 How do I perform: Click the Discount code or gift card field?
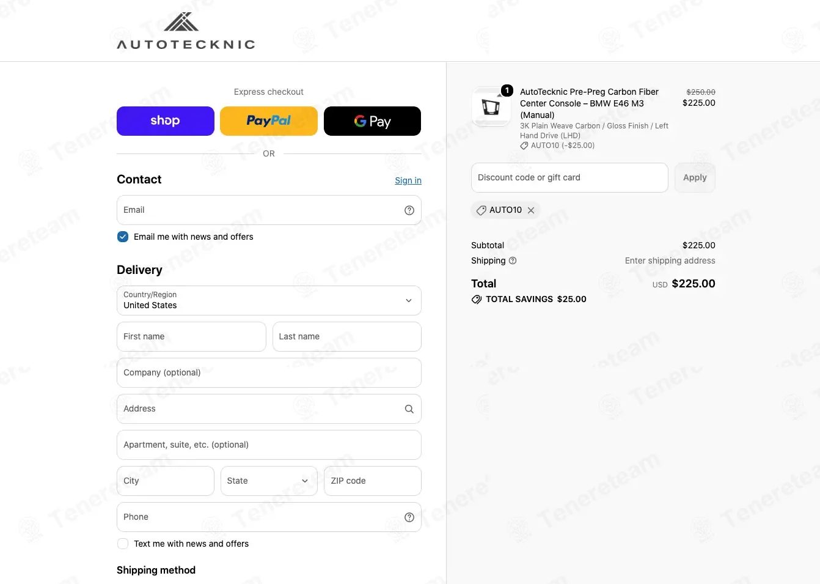(569, 177)
